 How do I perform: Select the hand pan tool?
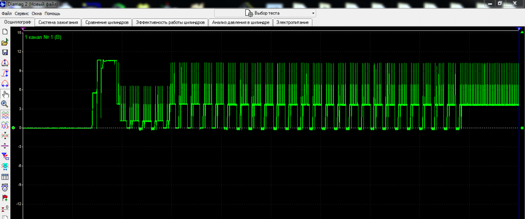coord(5,94)
